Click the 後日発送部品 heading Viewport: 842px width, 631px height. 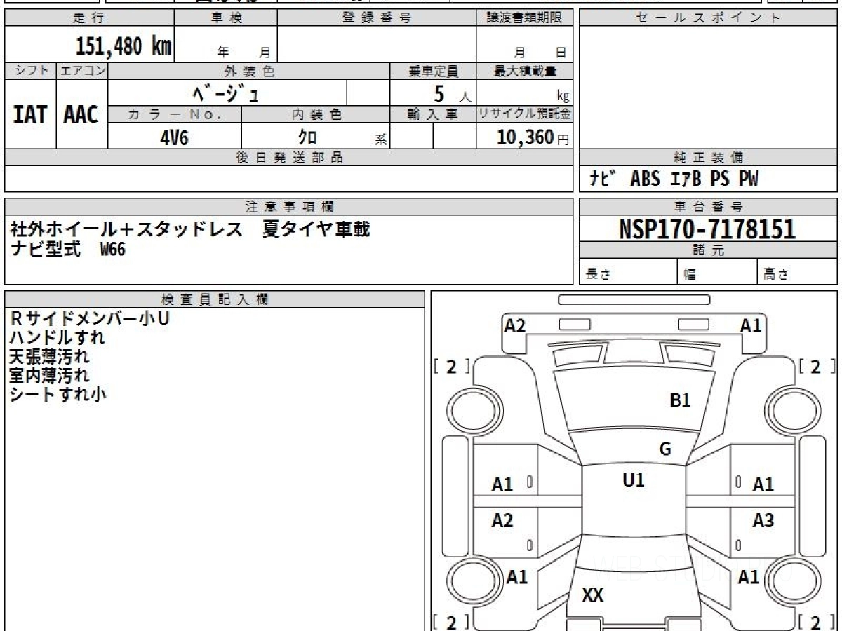coord(289,158)
